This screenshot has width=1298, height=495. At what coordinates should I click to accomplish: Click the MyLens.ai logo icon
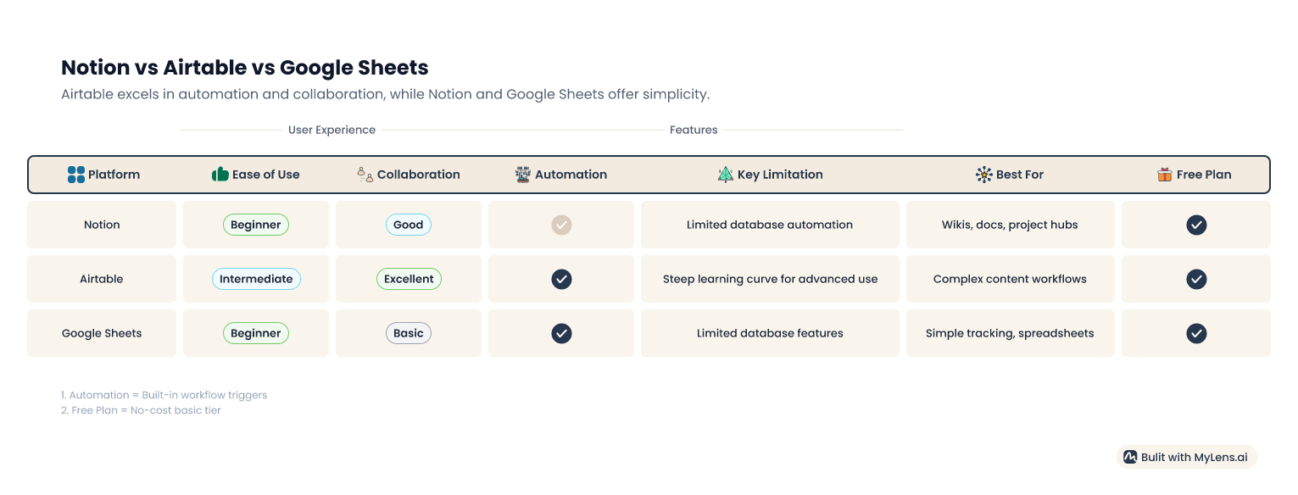1130,457
